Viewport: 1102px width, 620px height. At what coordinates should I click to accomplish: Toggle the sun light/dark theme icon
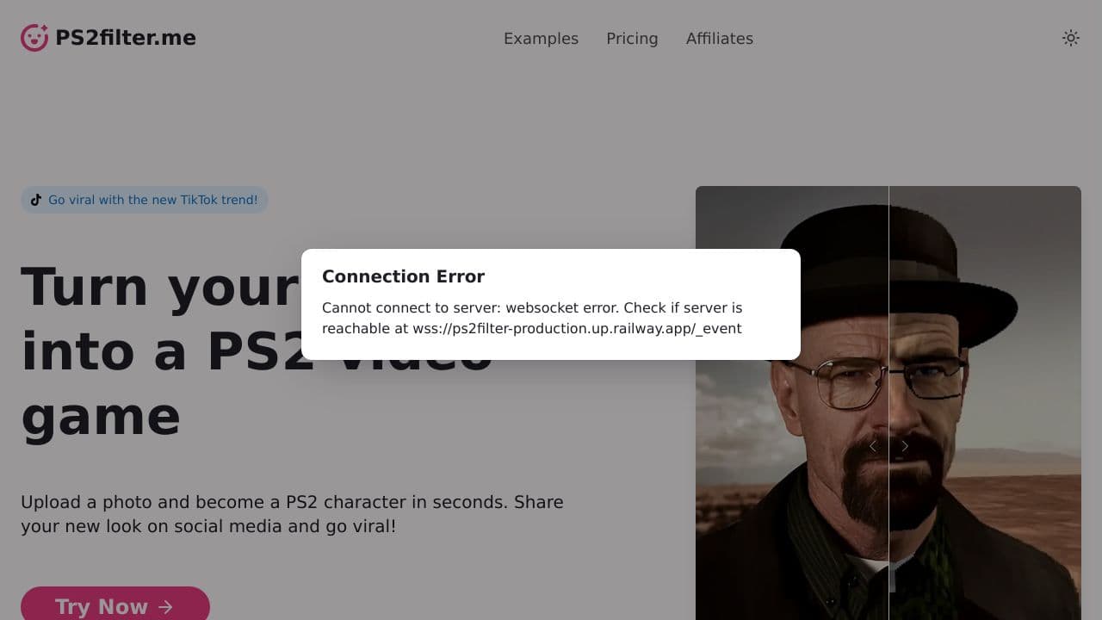[x=1070, y=38]
